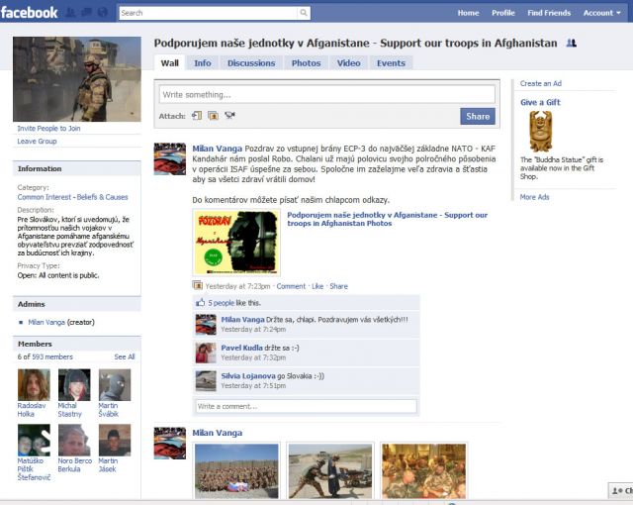Open the See All members link
The width and height of the screenshot is (633, 505).
coord(125,356)
